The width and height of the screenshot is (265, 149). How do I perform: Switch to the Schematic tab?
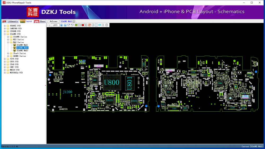coord(10,21)
